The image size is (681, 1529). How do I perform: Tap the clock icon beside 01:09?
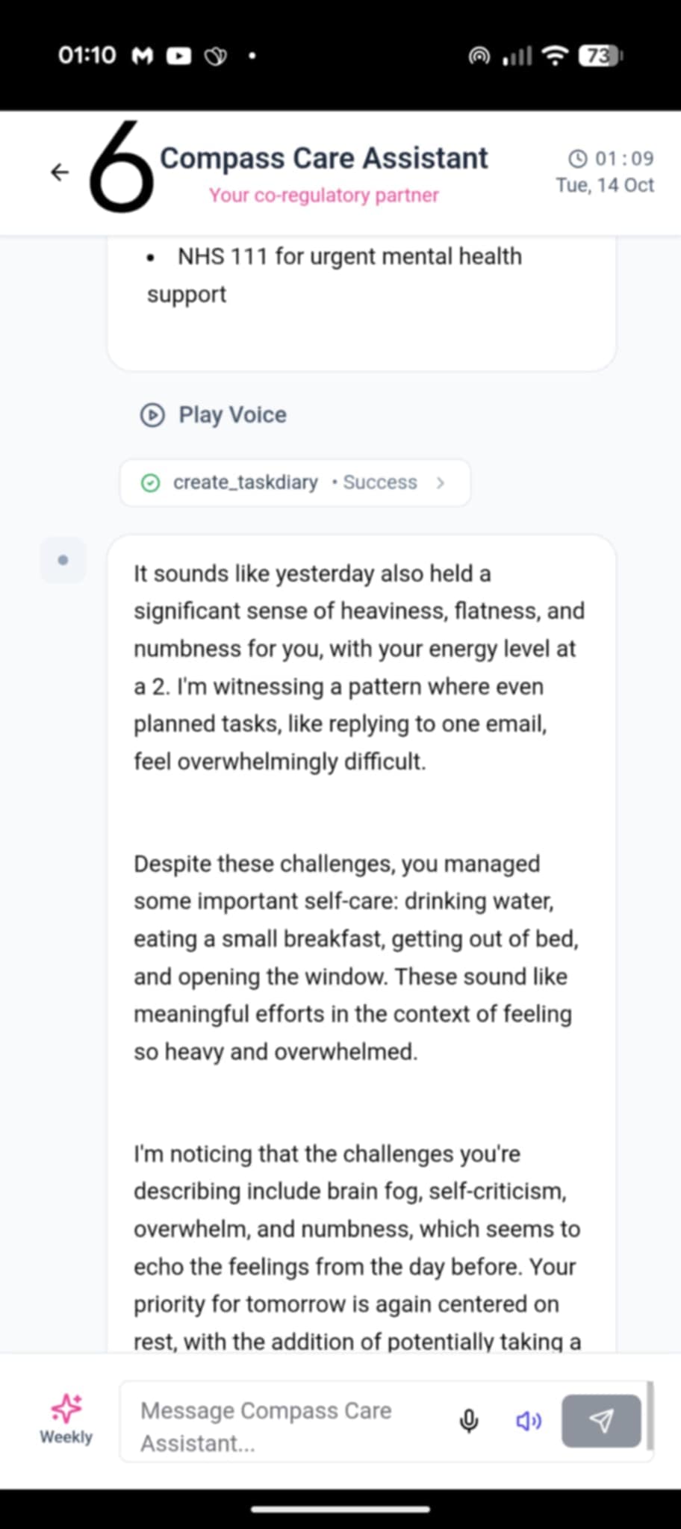click(x=577, y=158)
